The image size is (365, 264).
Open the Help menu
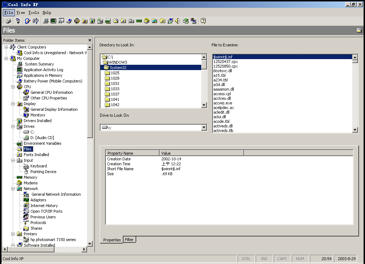click(x=47, y=13)
